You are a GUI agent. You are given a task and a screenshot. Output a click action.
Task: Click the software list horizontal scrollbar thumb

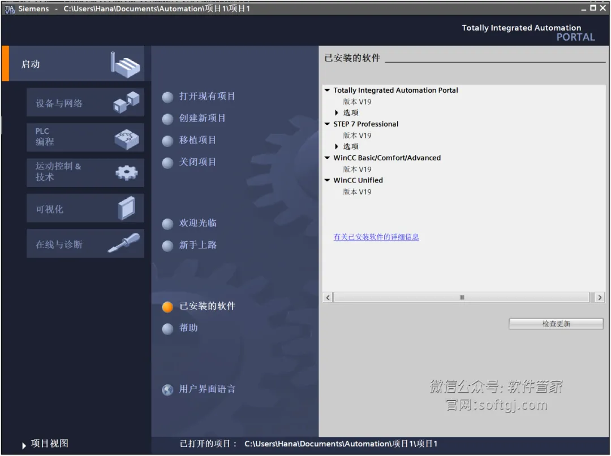coord(462,298)
